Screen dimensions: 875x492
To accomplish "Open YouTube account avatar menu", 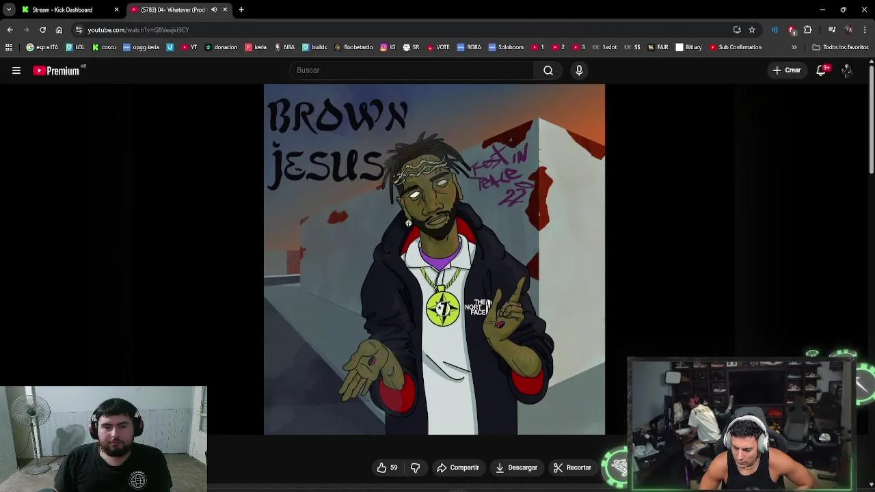I will 847,70.
